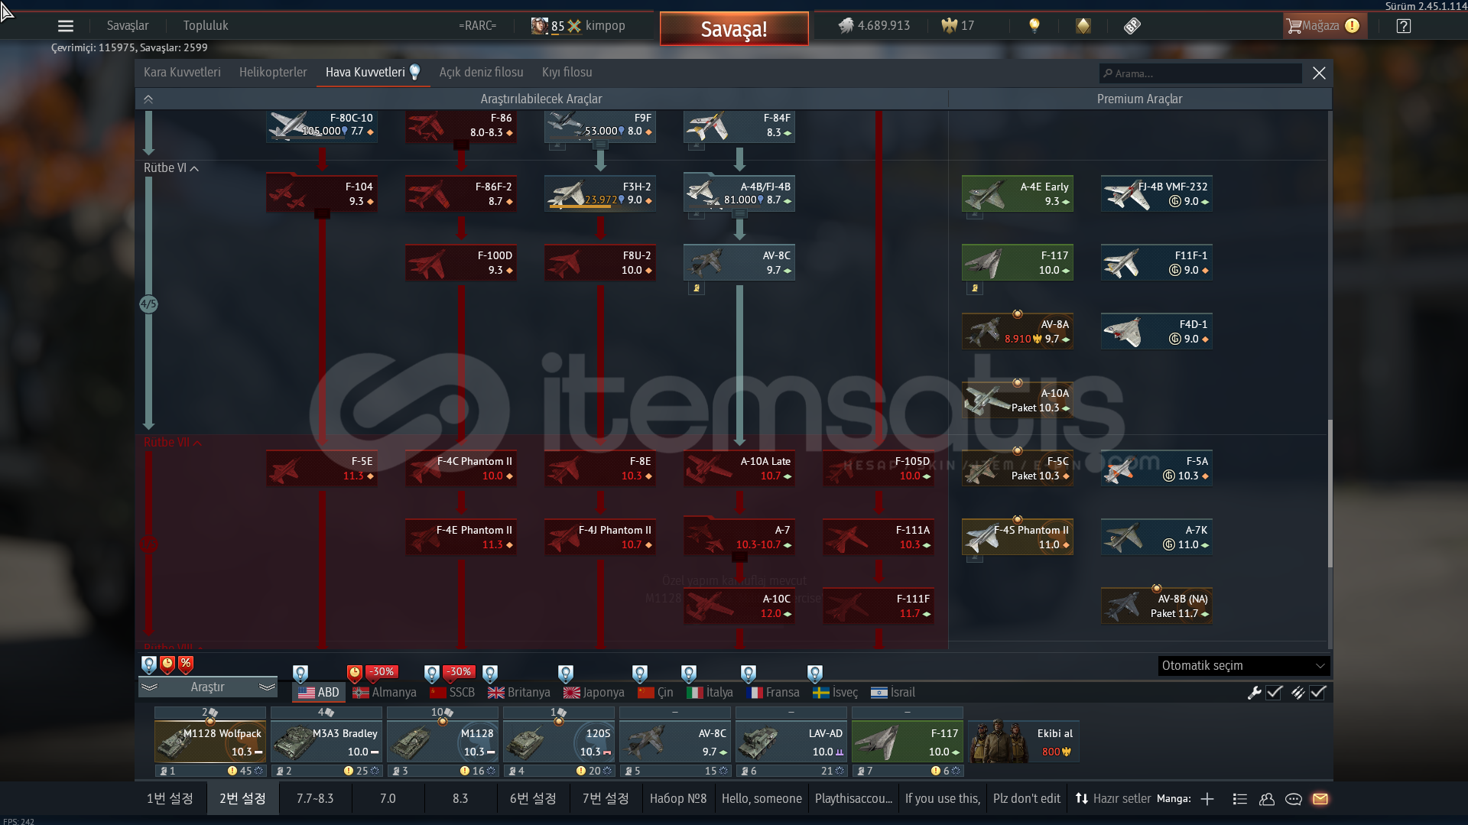Close the research tree with X
This screenshot has width=1468, height=825.
click(1319, 73)
